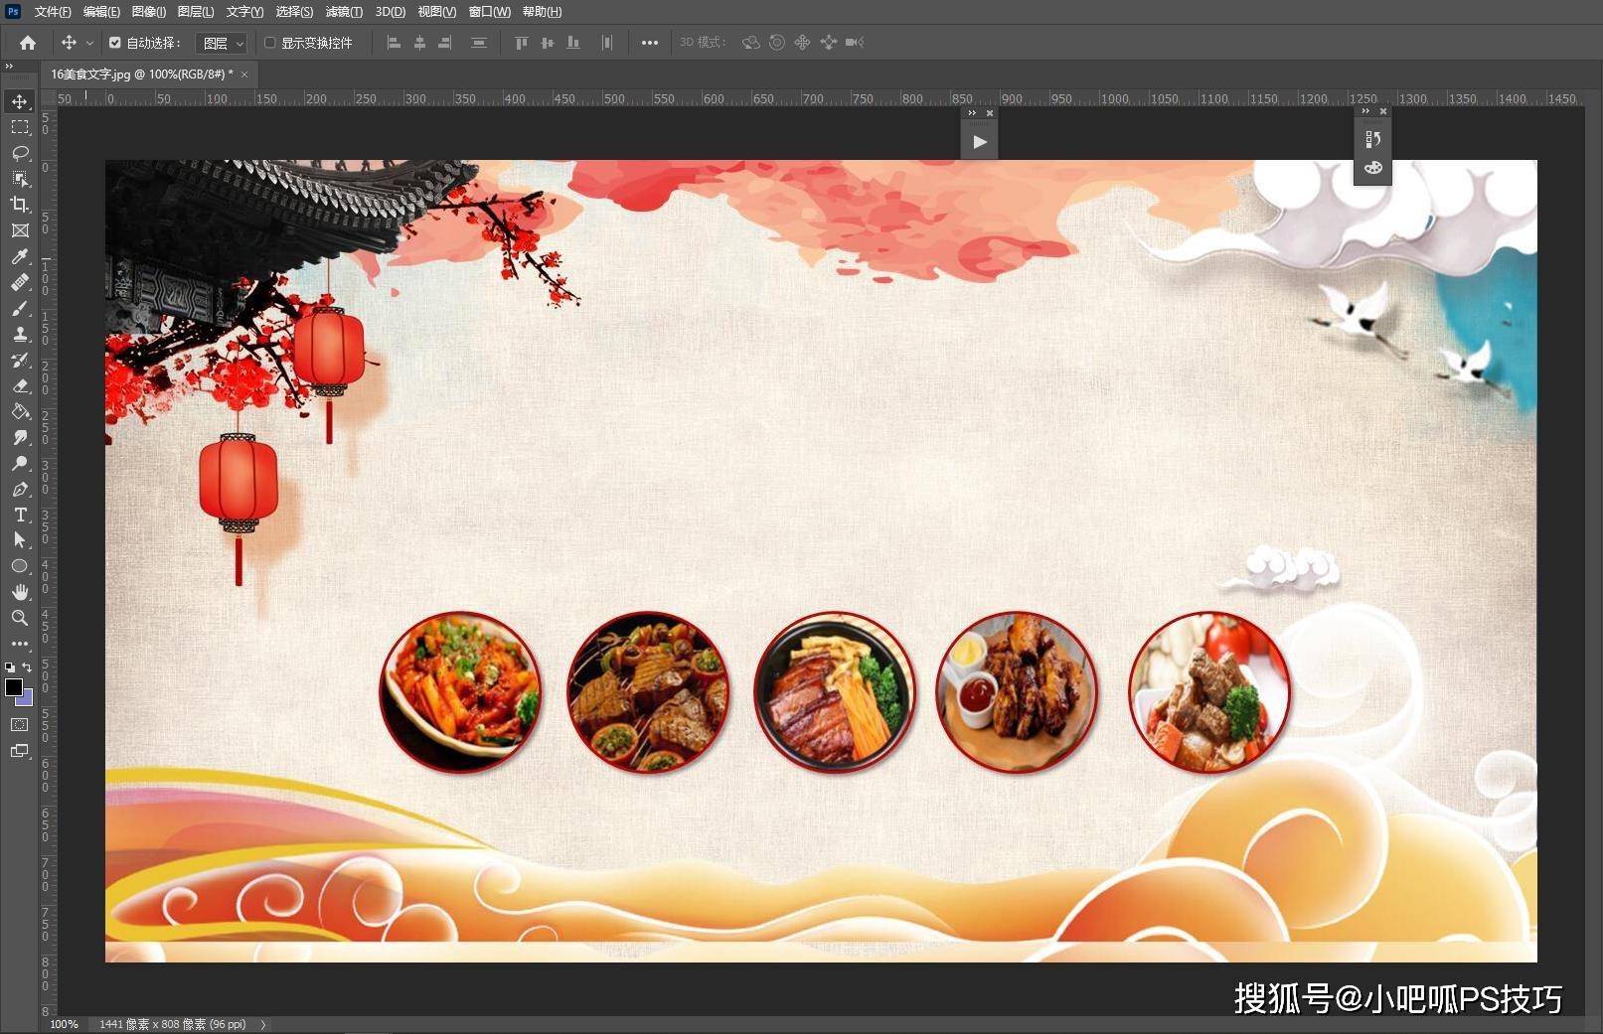Click Align Bottom Edges button

[572, 43]
